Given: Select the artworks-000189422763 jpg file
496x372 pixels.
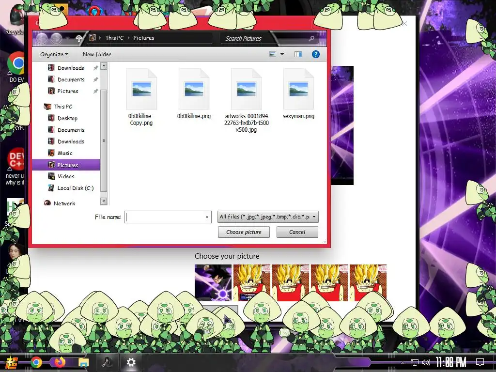Looking at the screenshot, I should tap(247, 101).
